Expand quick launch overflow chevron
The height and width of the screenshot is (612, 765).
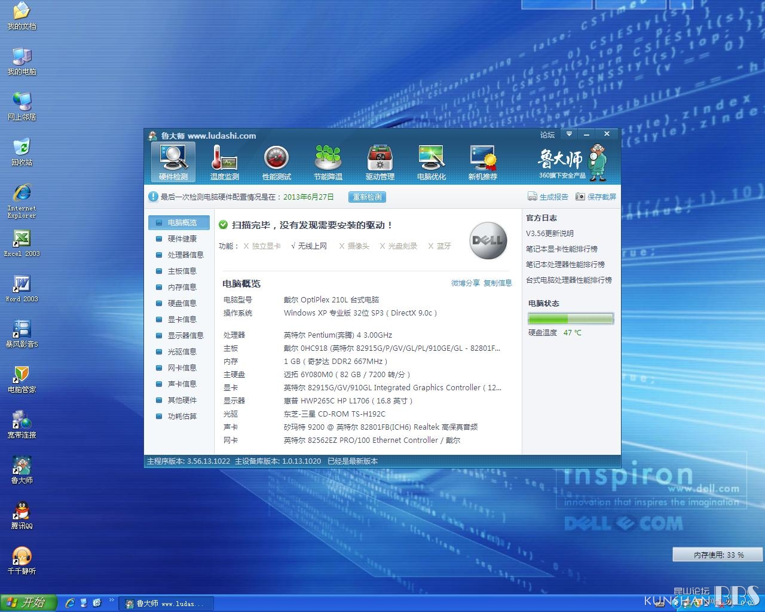point(111,600)
